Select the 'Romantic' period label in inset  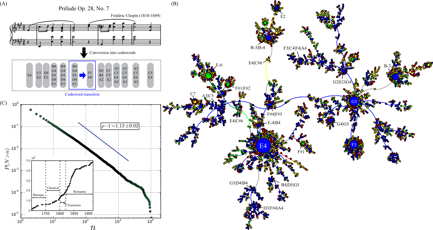pyautogui.click(x=80, y=192)
